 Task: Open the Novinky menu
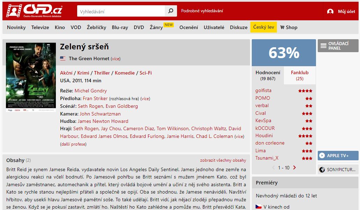[16, 27]
